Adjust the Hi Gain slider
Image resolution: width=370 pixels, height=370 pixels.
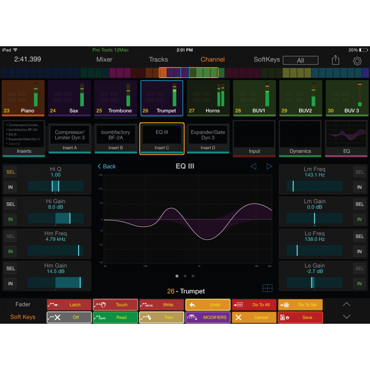[55, 218]
